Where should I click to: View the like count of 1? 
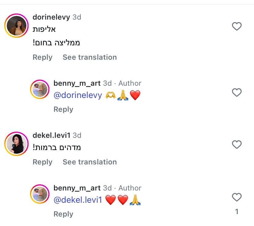(x=237, y=212)
